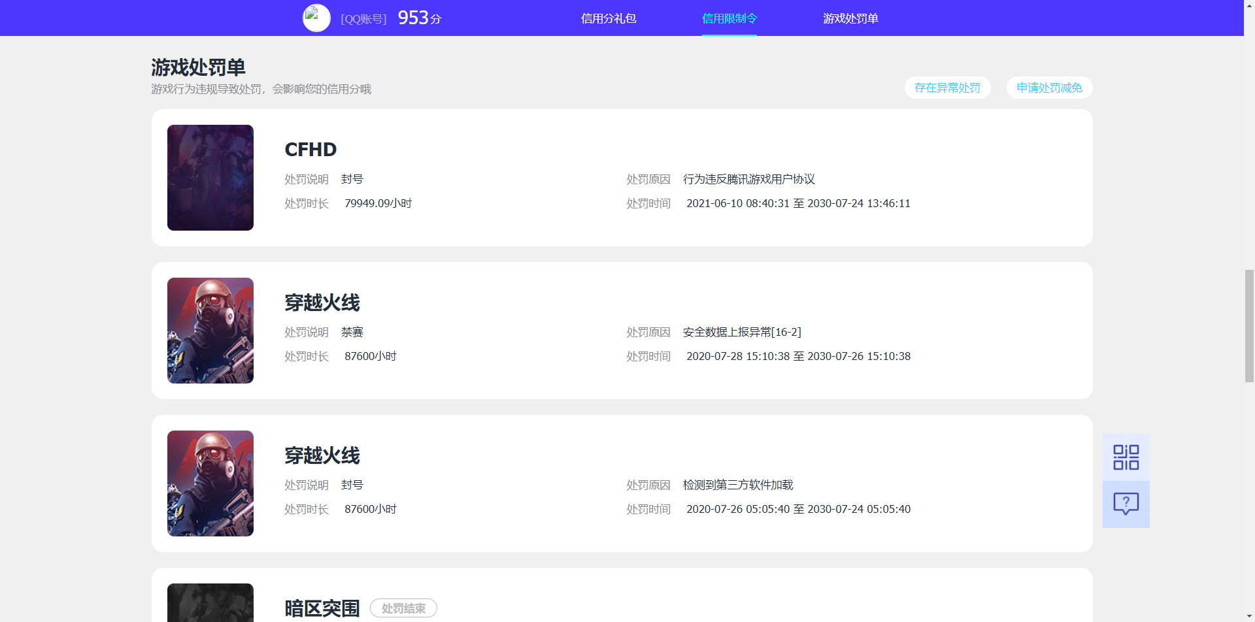
Task: Click the CFHD game cover thumbnail
Action: coord(210,178)
